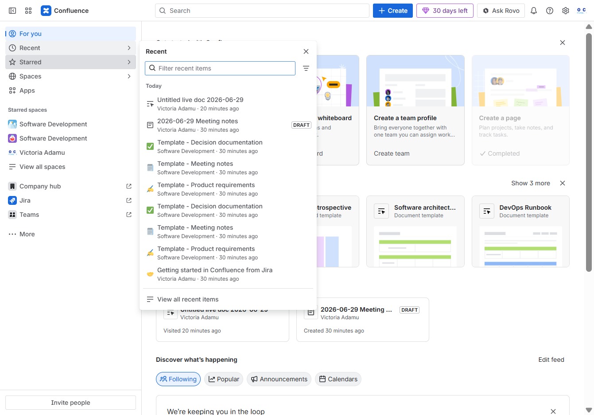Open the profile avatar menu
This screenshot has width=594, height=415.
pos(582,11)
